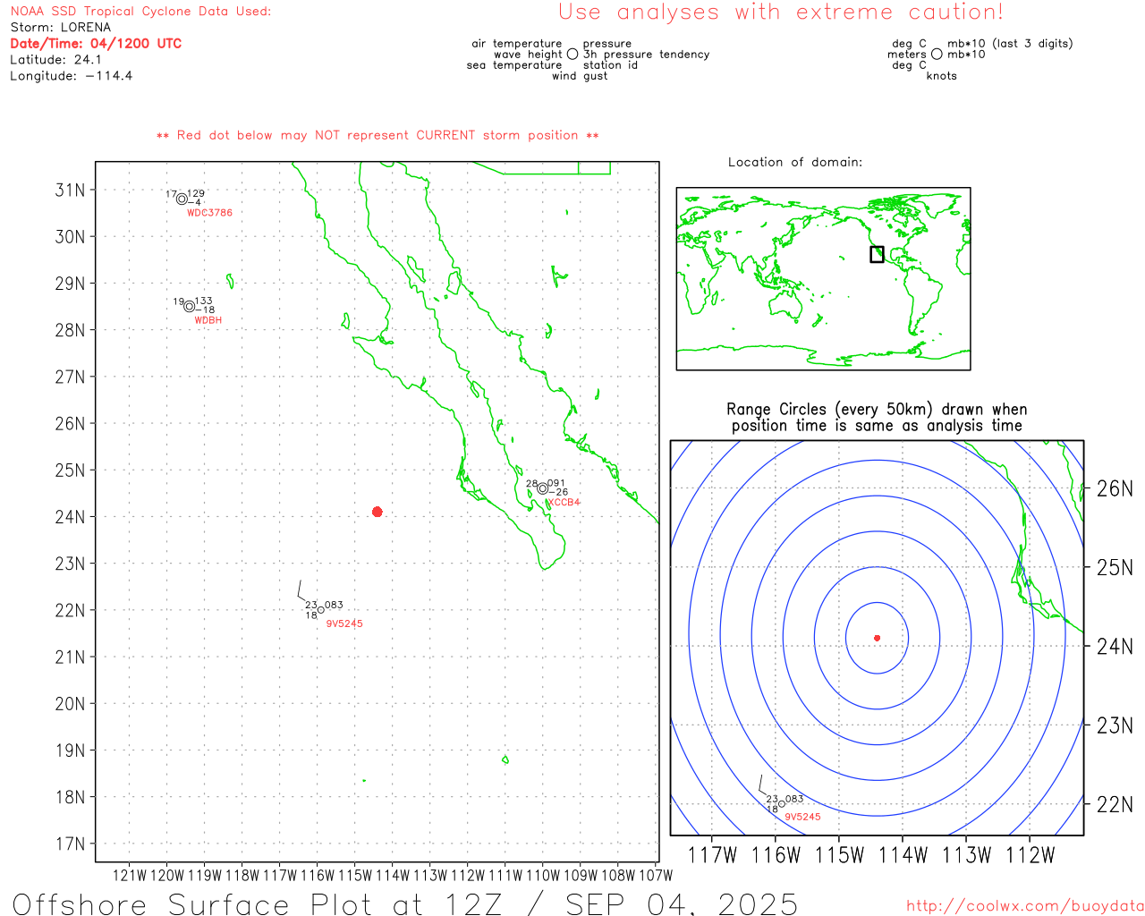
Task: Click the "Use analyses with extreme caution!" warning
Action: point(781,13)
